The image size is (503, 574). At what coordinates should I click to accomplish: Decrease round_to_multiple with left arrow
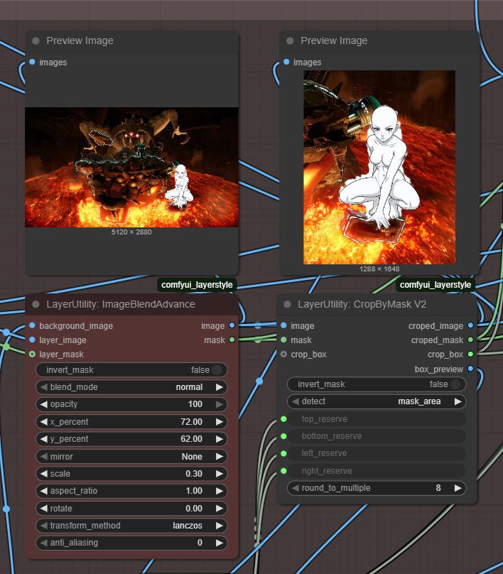[296, 488]
